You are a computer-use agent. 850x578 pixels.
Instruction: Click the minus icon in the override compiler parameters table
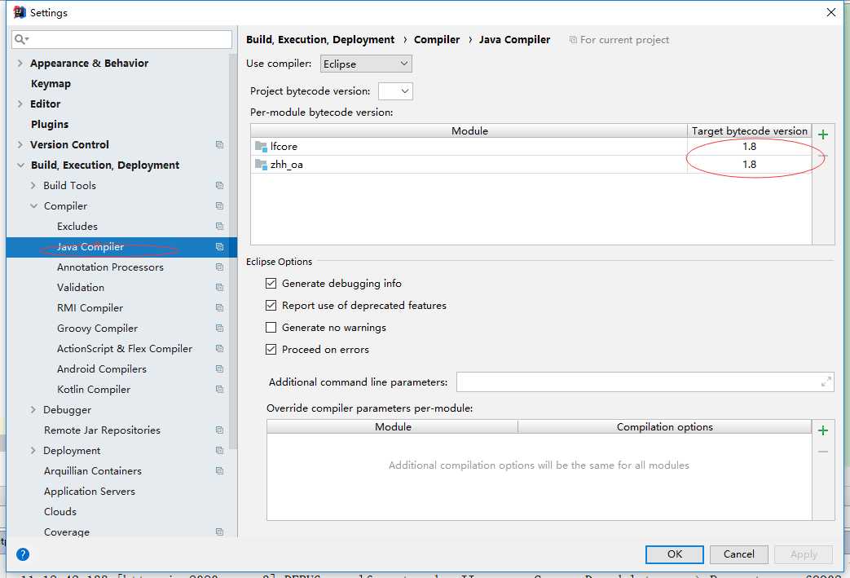tap(823, 451)
